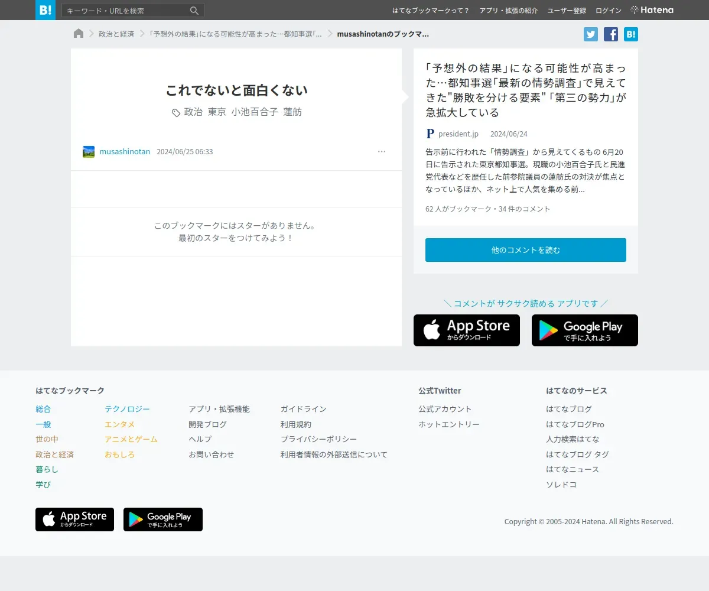
Task: Open the musashinotan username link
Action: pyautogui.click(x=125, y=152)
